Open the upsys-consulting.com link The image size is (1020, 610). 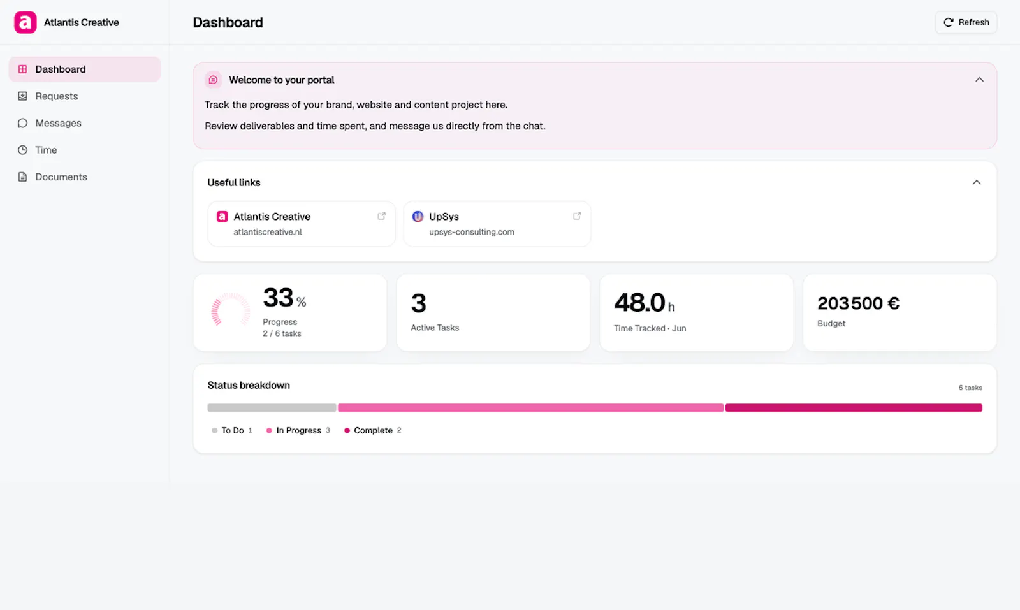[497, 224]
